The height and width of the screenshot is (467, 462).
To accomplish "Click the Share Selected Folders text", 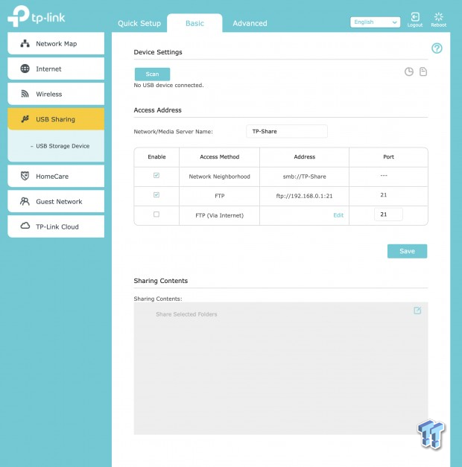I will pos(186,314).
